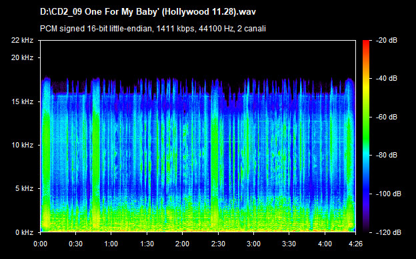The height and width of the screenshot is (259, 416).
Task: Click the 22 kHz frequency label
Action: [x=22, y=40]
